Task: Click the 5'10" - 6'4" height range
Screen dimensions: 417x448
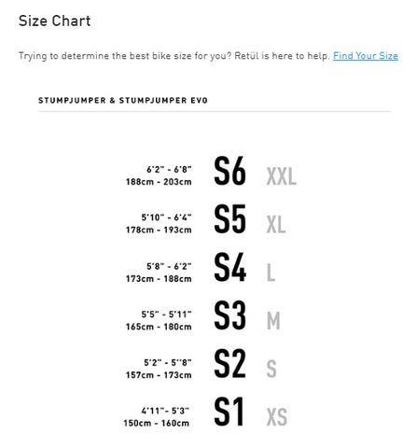Action: click(166, 217)
